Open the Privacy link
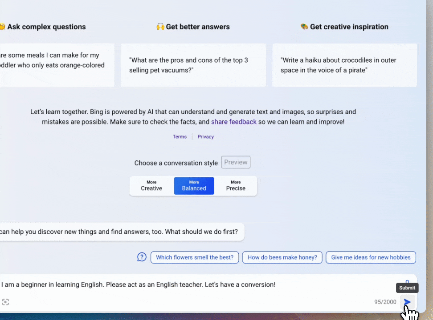433x320 pixels. (205, 137)
